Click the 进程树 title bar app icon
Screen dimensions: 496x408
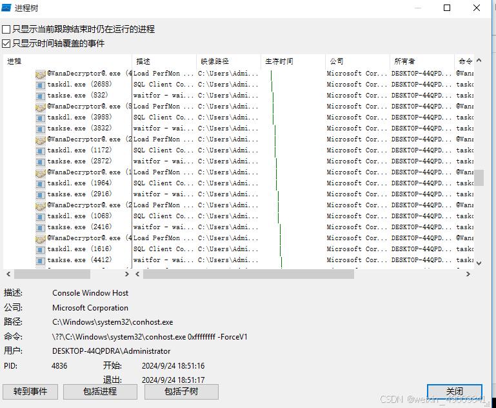6,8
